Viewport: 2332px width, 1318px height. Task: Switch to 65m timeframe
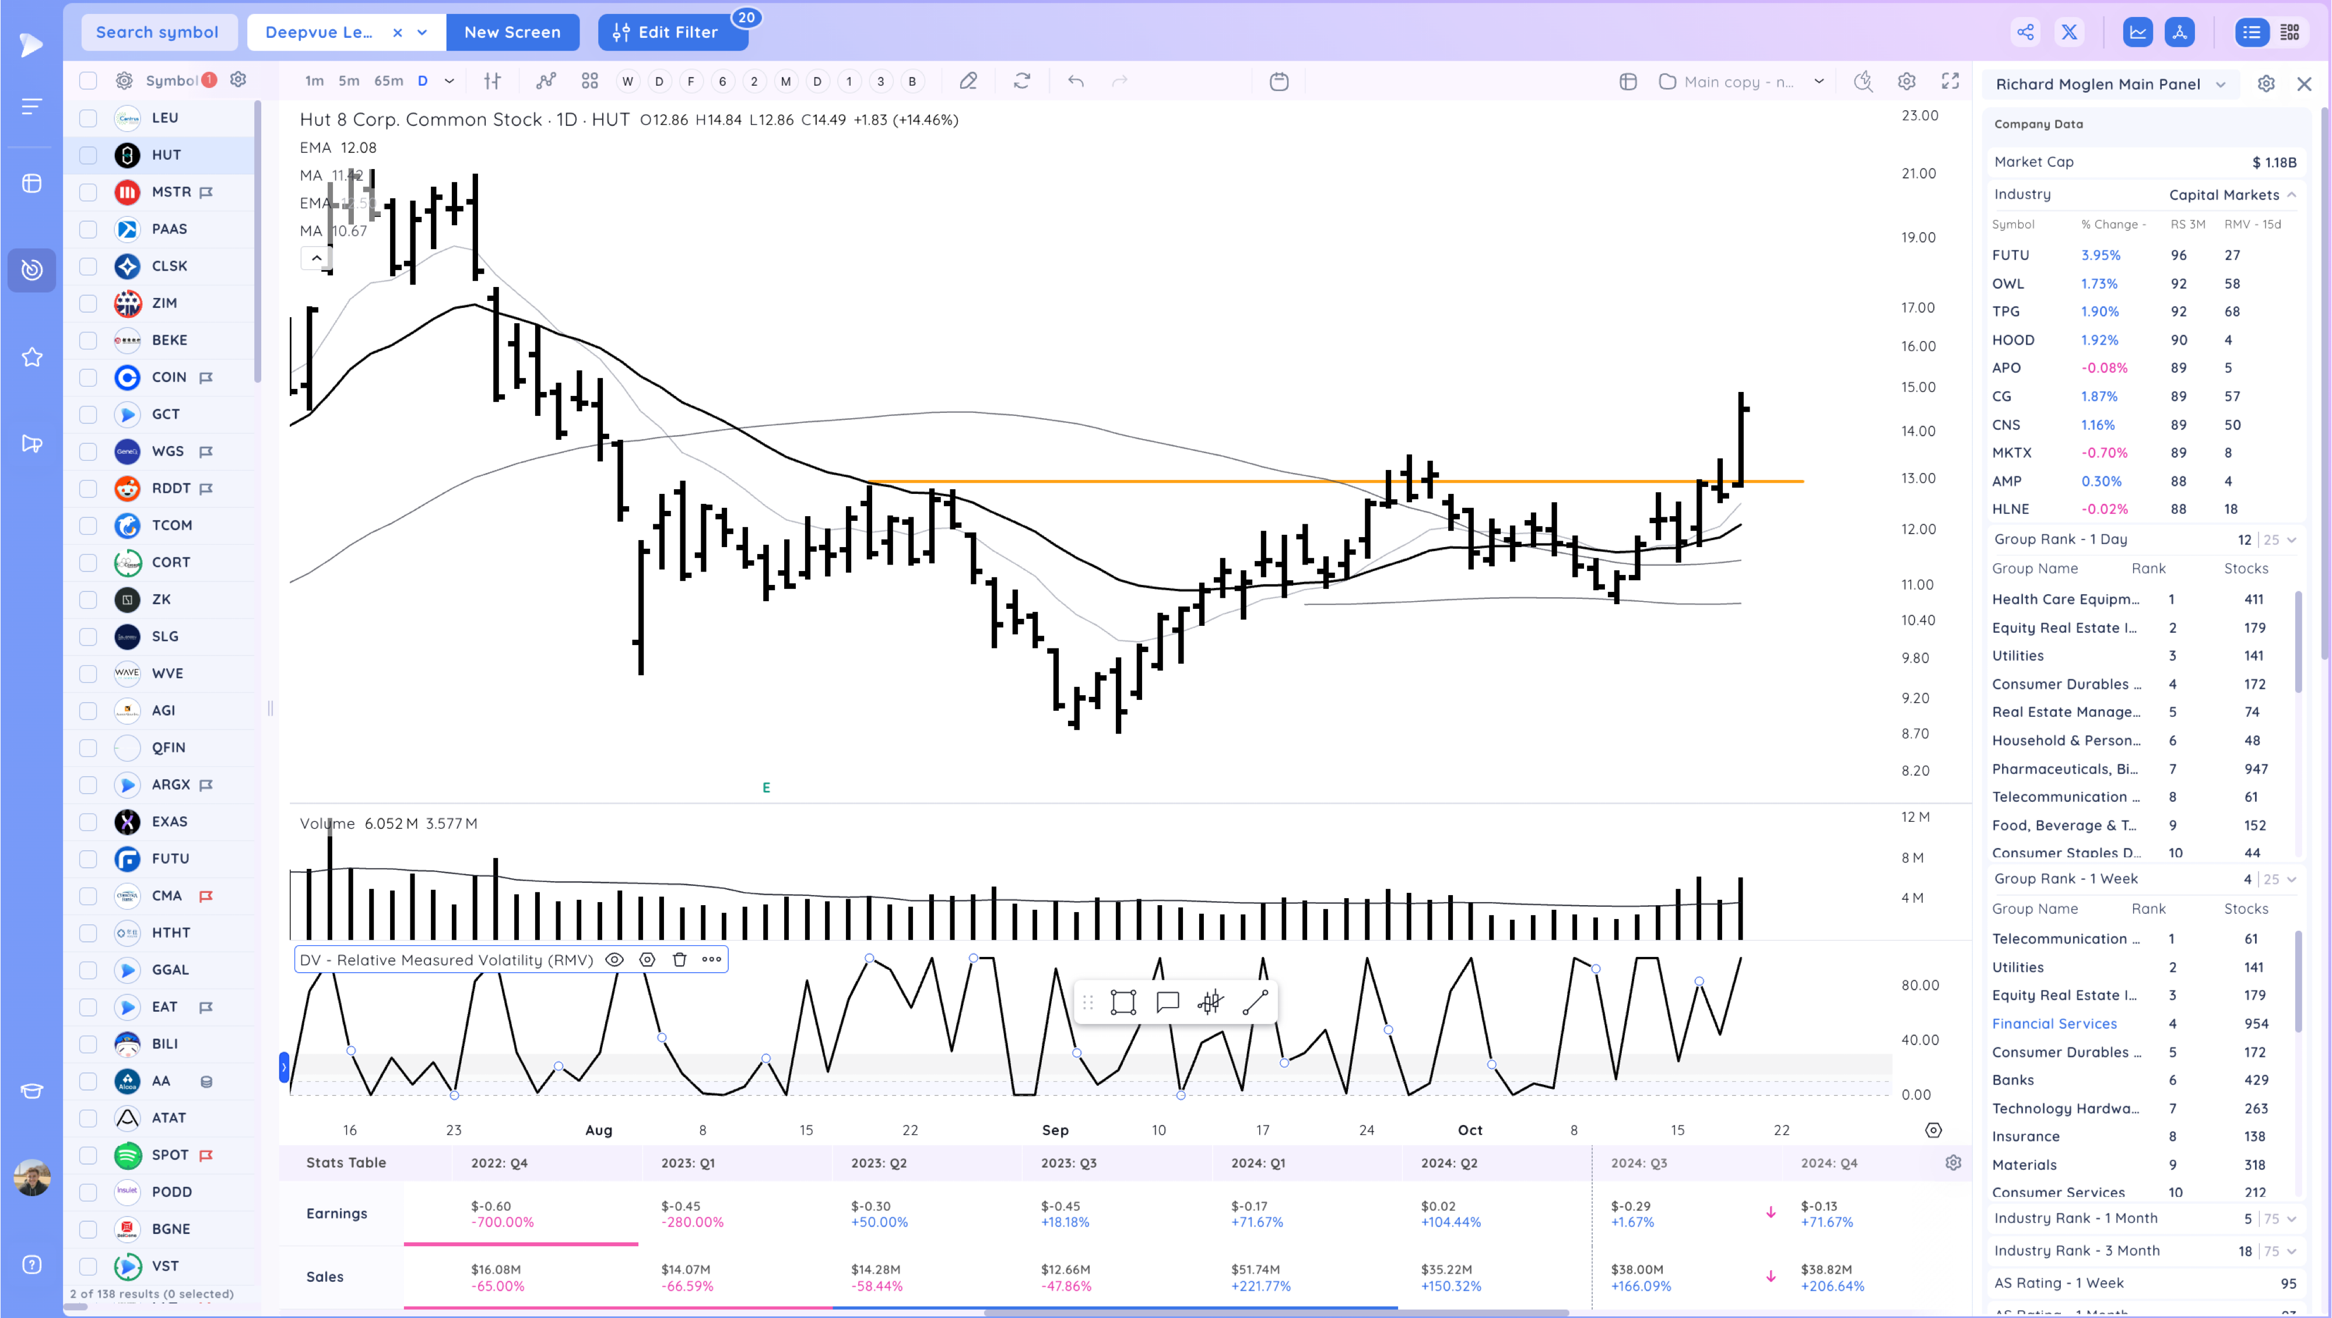coord(388,82)
